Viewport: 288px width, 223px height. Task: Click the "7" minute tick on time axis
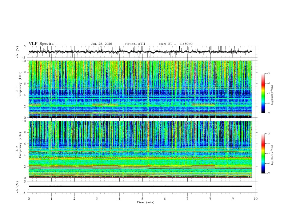click(188, 199)
